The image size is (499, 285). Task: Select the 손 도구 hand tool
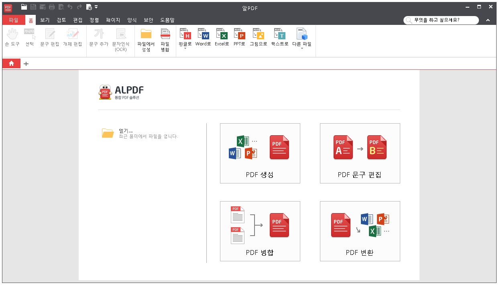coord(12,37)
